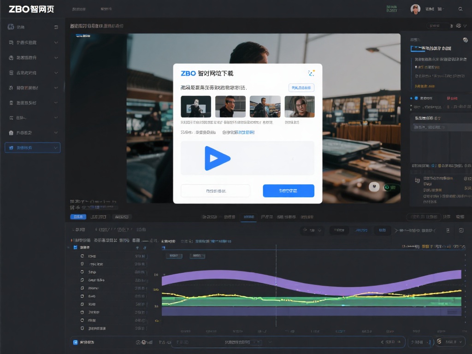
Task: Click the solid blue button in the dialog
Action: (289, 191)
